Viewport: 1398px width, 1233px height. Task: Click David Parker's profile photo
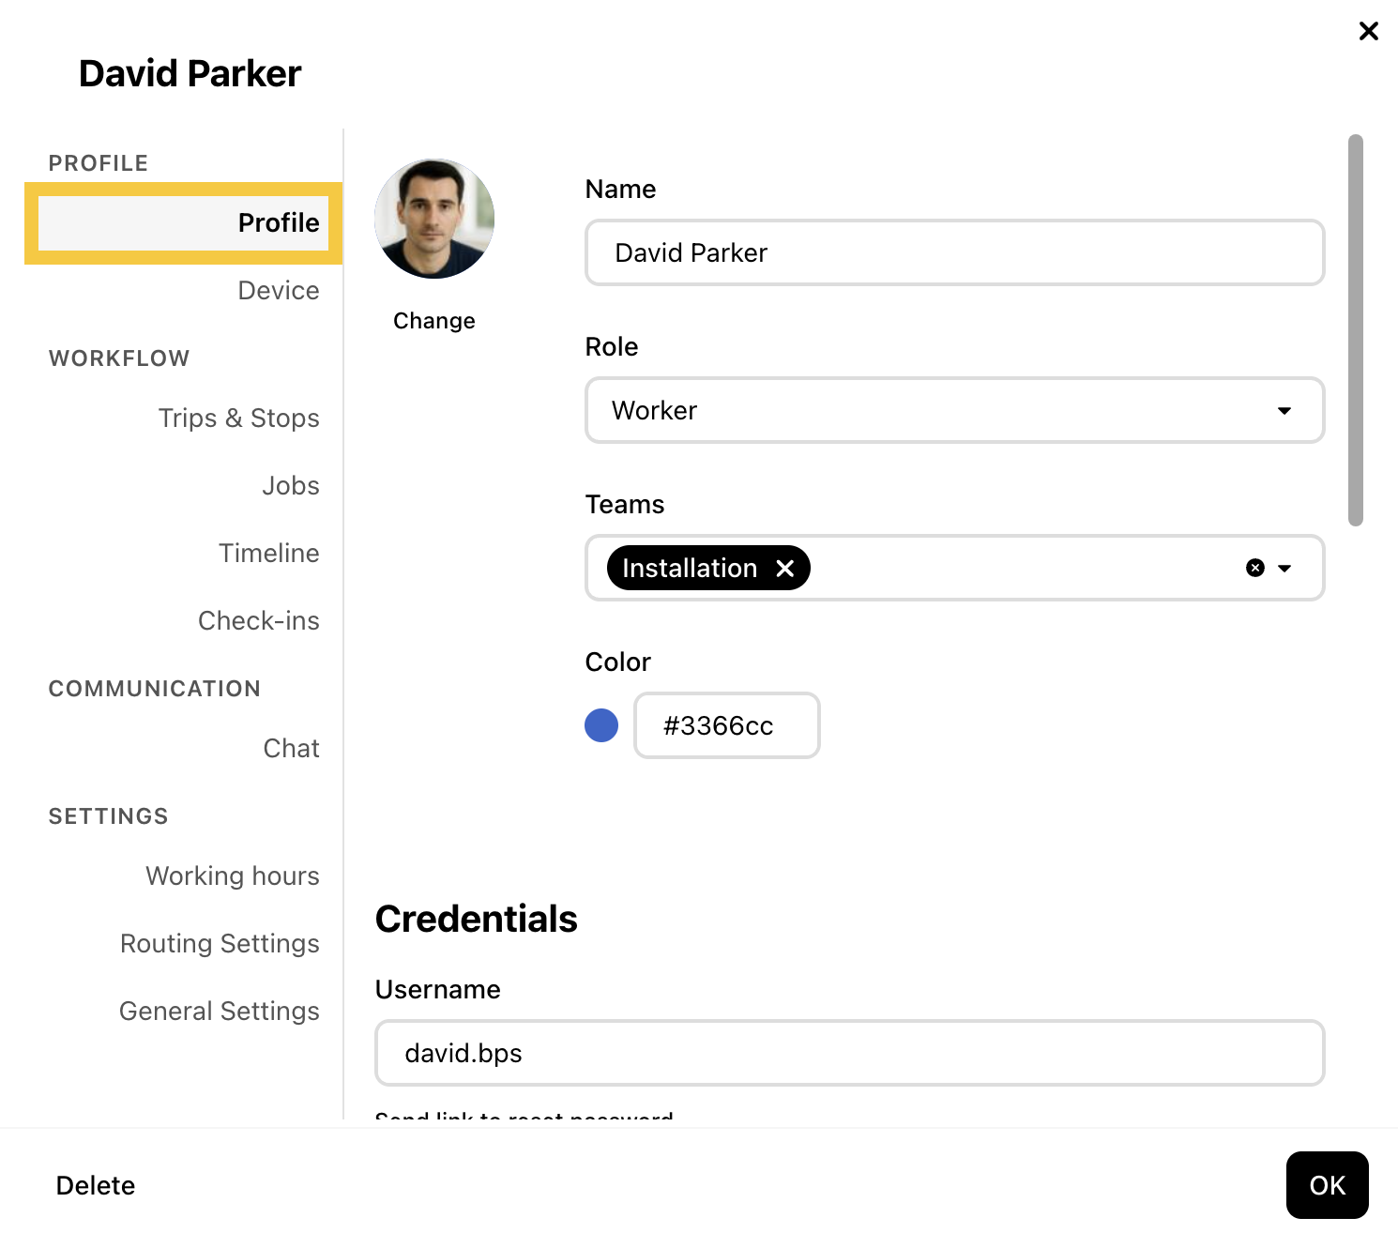tap(434, 219)
